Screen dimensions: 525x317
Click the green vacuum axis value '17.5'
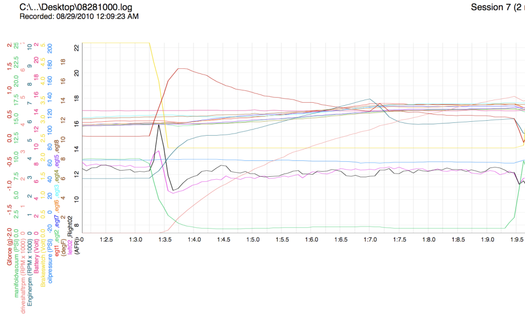16,100
